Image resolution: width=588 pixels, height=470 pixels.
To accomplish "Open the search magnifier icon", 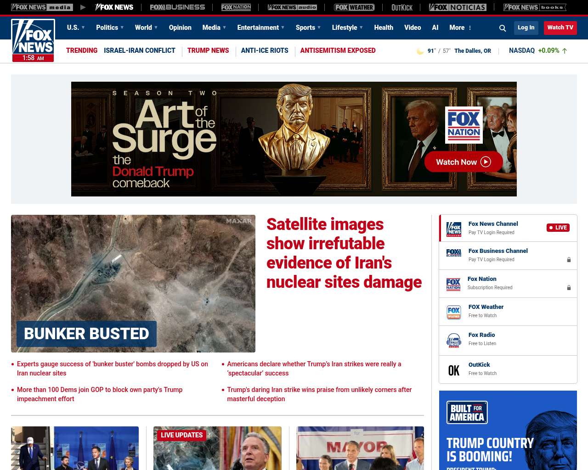I will [x=503, y=28].
